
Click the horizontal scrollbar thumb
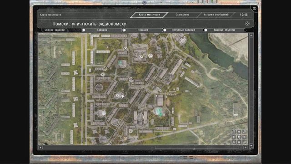pos(196,148)
